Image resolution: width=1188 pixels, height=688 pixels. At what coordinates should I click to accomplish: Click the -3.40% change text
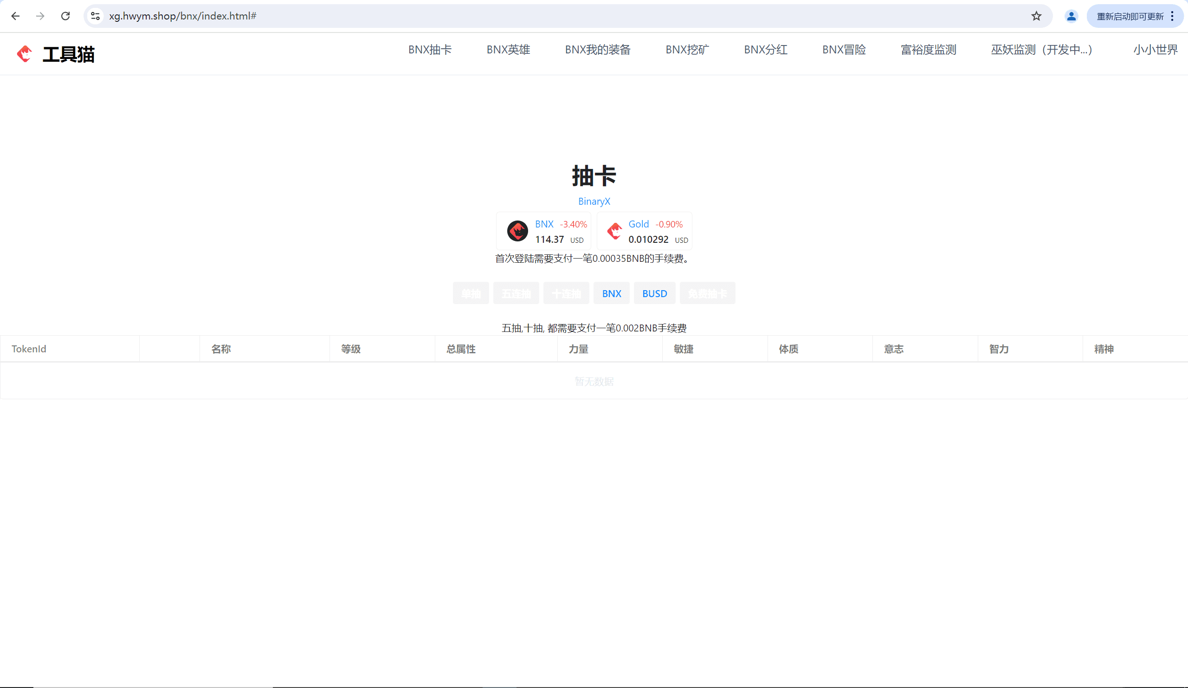pyautogui.click(x=573, y=225)
